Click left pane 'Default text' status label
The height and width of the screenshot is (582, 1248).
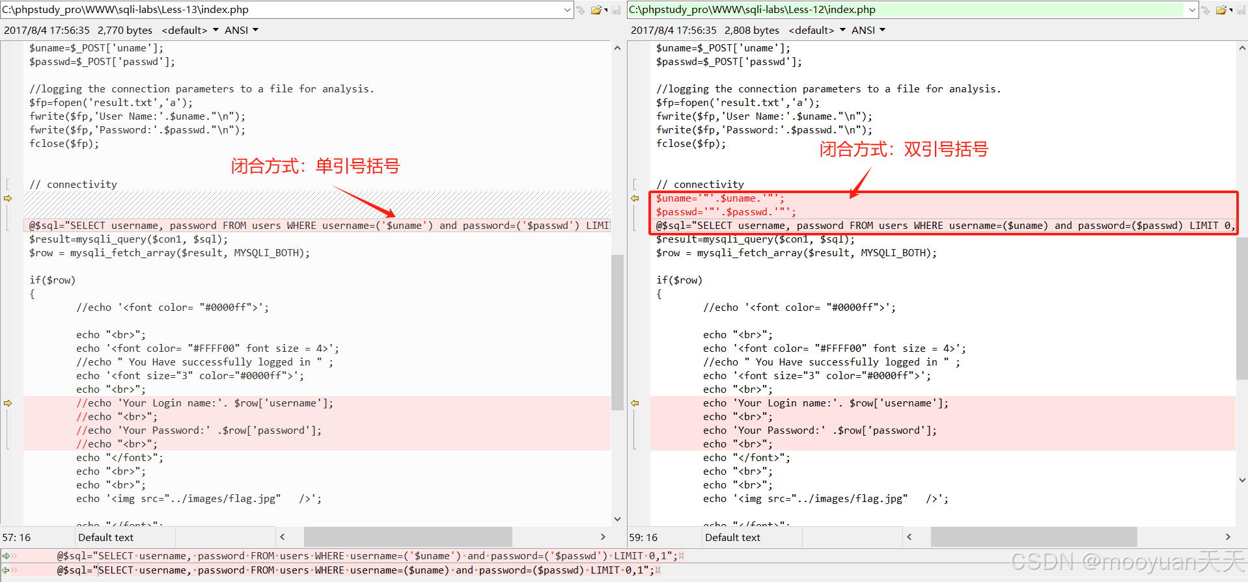tap(105, 537)
